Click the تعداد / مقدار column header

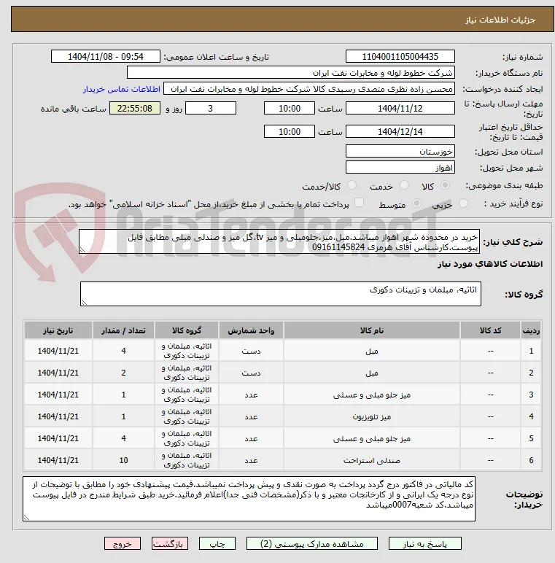[123, 330]
